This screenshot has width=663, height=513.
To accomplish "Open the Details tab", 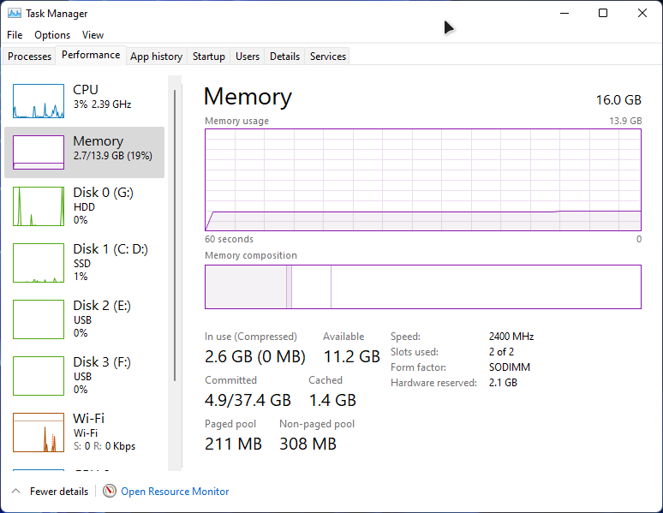I will (x=284, y=57).
